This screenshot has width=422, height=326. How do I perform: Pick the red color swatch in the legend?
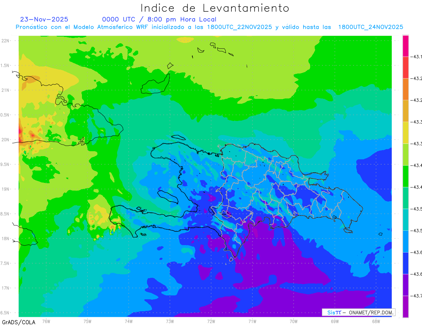[x=405, y=68]
